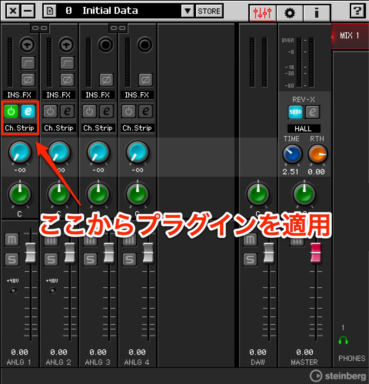Click the ANLG 2 pan knob
This screenshot has height=384, width=369.
click(59, 194)
